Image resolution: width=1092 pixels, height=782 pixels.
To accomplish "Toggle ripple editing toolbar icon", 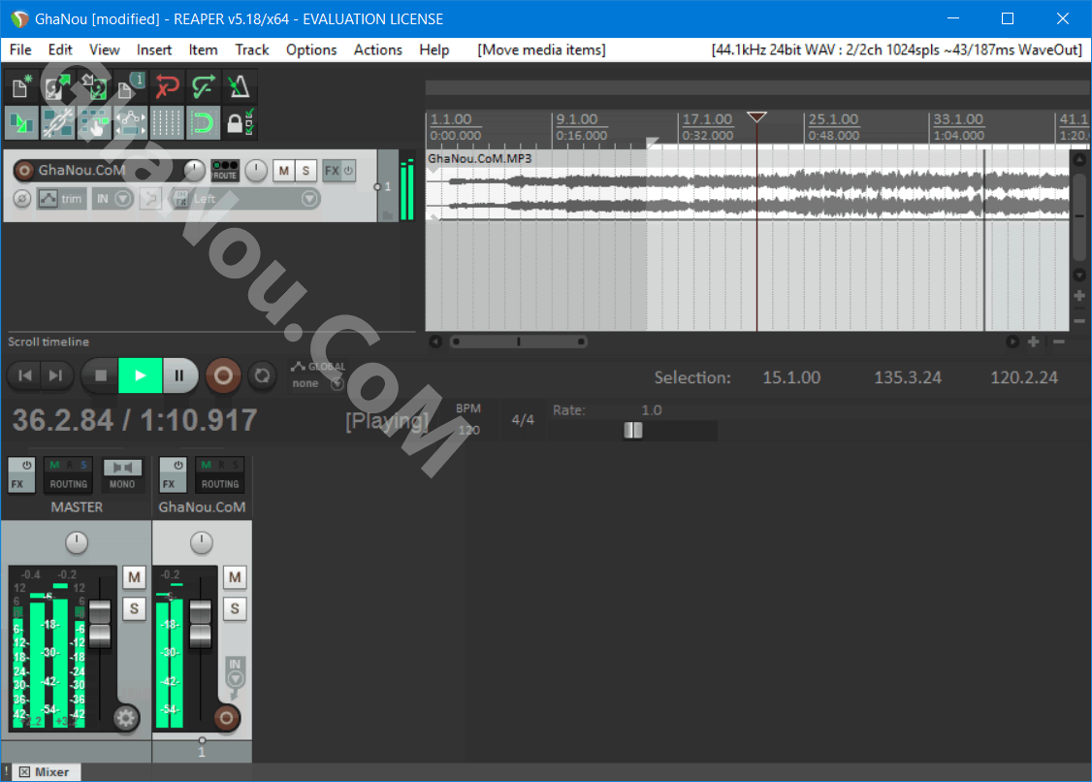I will click(x=94, y=123).
